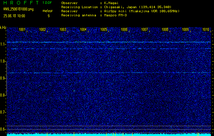Click the 0.9 frequency axis label
Viewport: 214px width, 136px height.
pyautogui.click(x=3, y=78)
